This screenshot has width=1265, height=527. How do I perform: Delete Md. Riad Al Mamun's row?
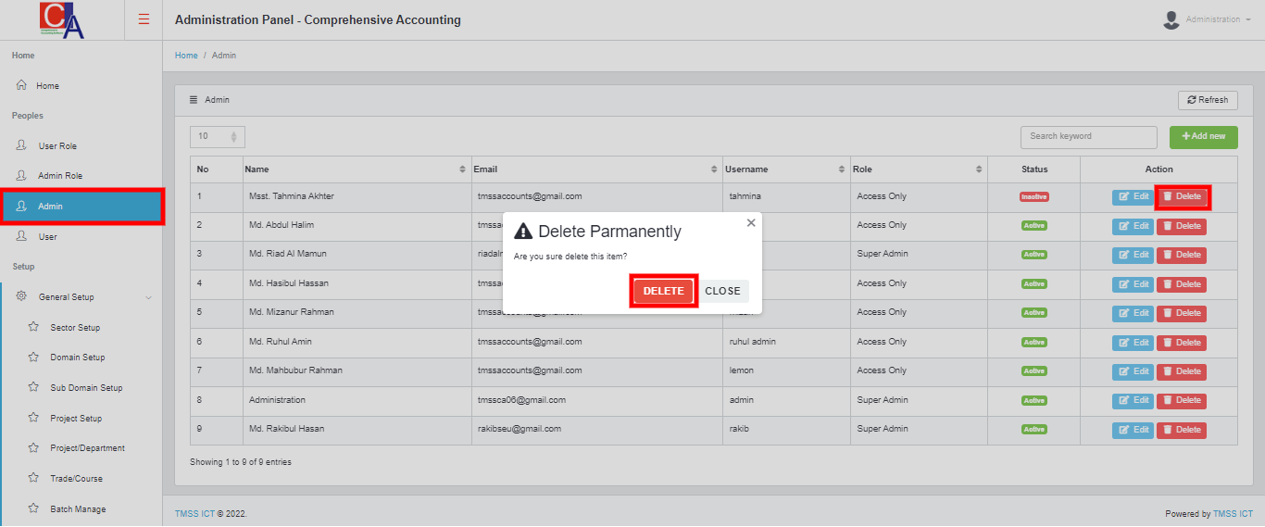click(1182, 255)
